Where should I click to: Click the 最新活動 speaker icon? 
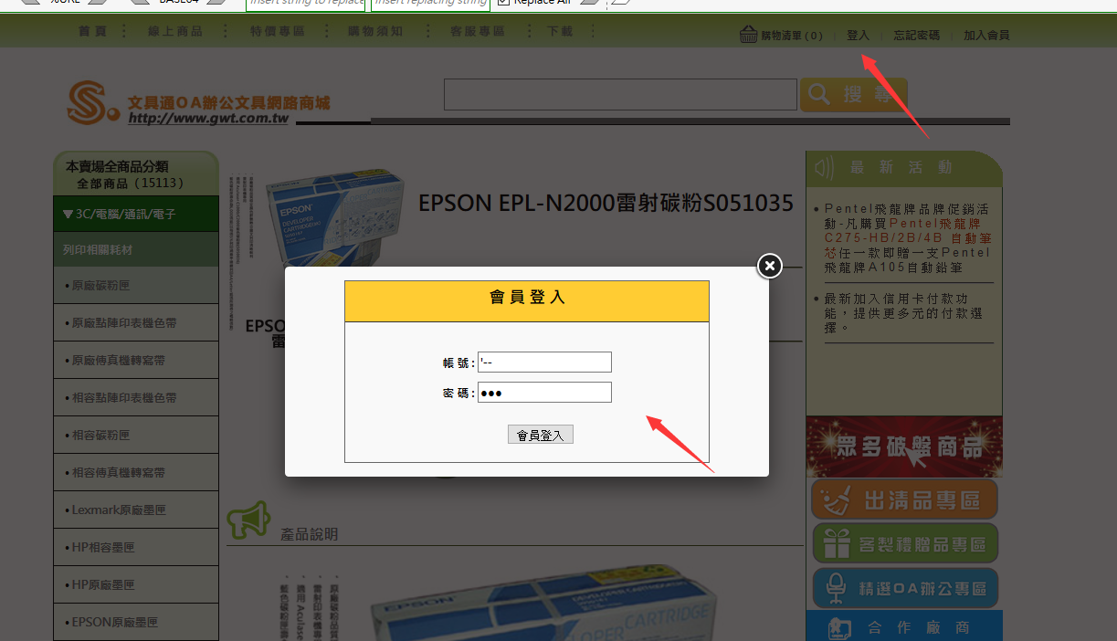click(x=825, y=167)
